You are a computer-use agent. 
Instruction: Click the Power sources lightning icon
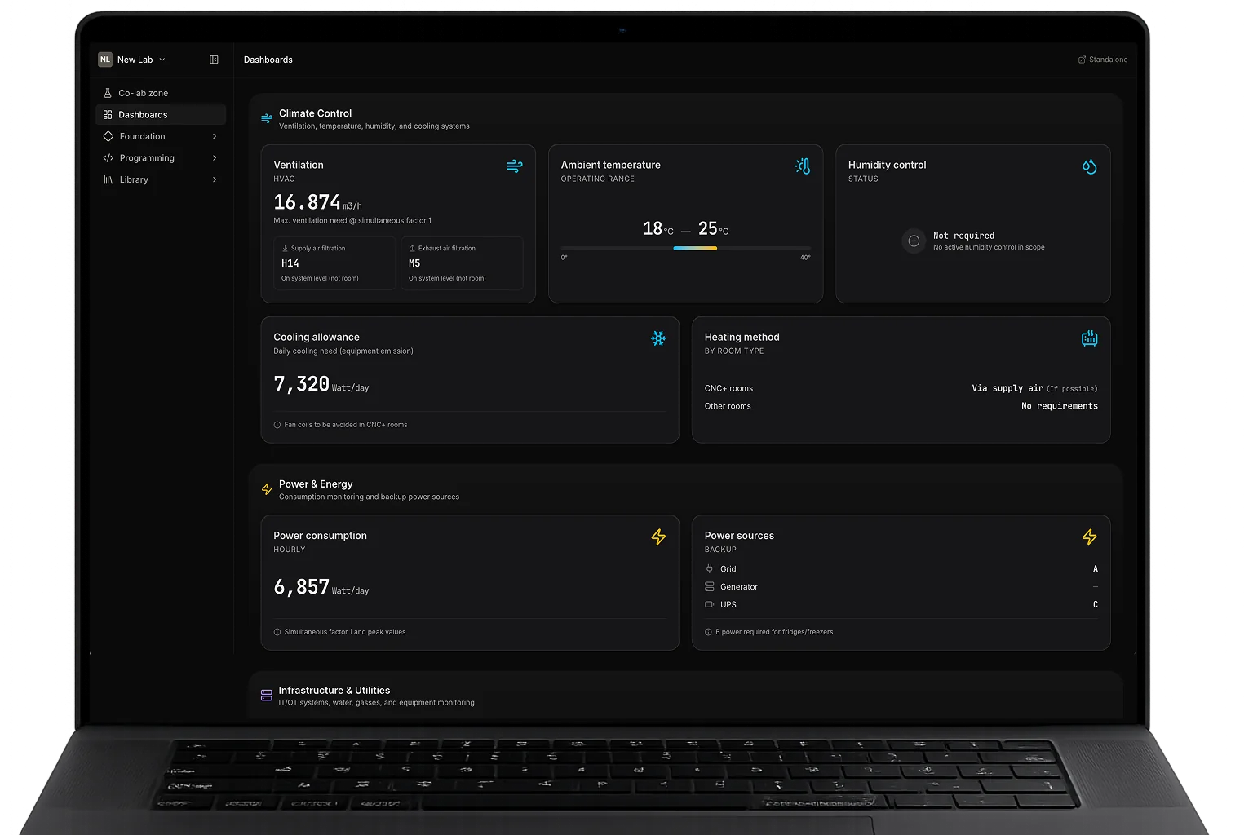pyautogui.click(x=1089, y=537)
